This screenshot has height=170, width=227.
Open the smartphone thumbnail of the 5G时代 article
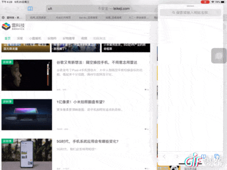tap(27, 154)
